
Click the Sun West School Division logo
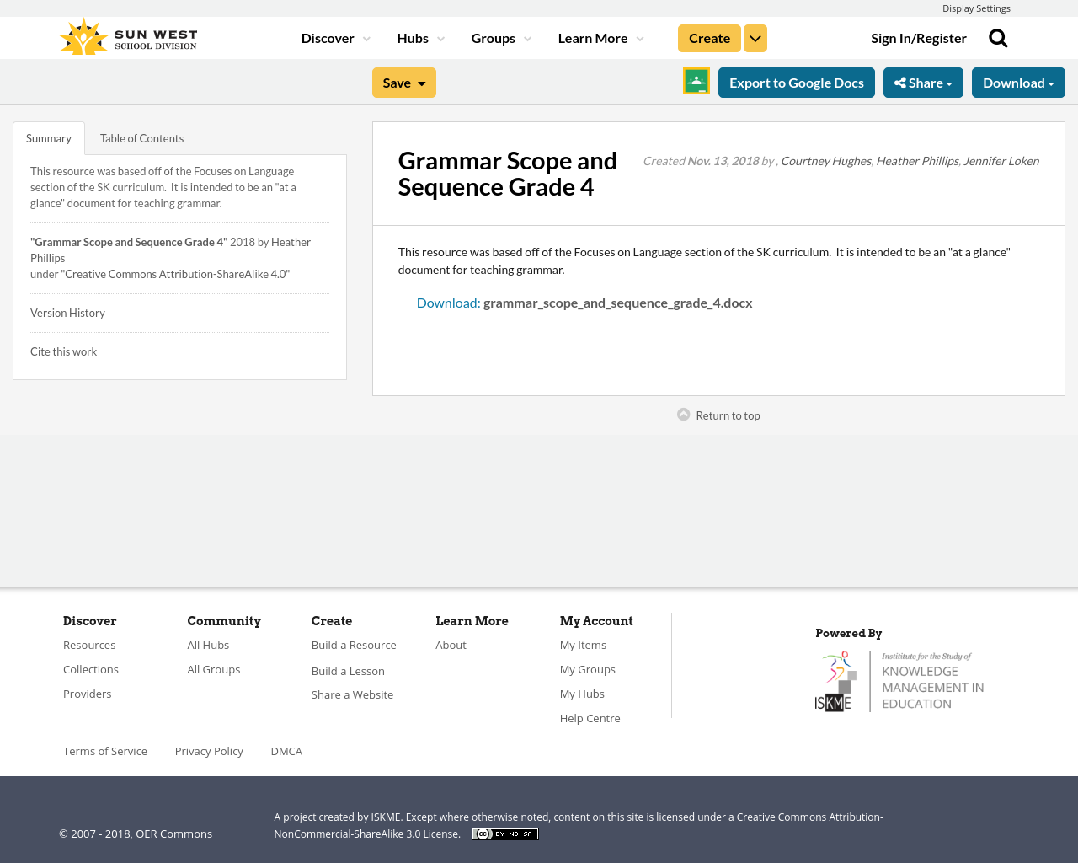click(x=127, y=35)
